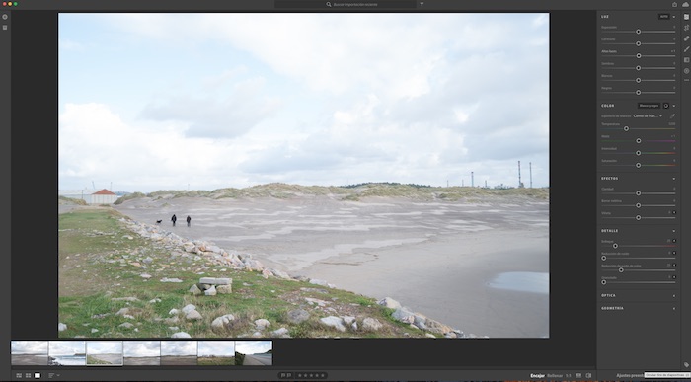Select the Crop and rotate tool
Screen dimensions: 691x382
tap(686, 28)
